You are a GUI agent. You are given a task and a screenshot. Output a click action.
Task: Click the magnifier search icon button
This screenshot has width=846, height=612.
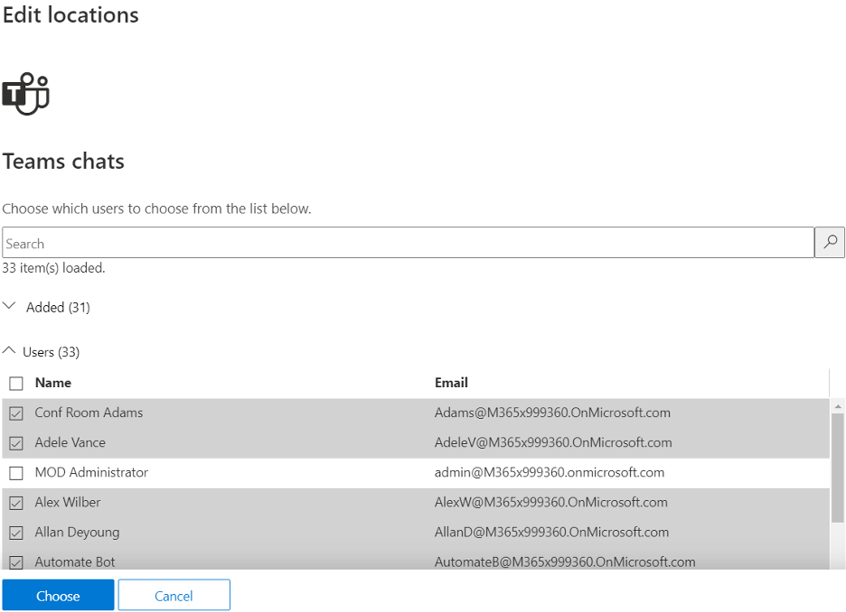830,243
